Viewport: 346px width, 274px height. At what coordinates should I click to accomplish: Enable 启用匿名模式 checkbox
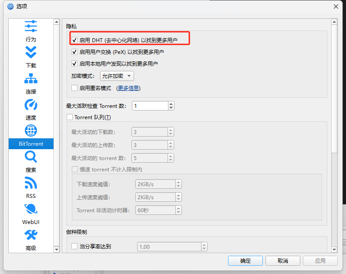(74, 88)
